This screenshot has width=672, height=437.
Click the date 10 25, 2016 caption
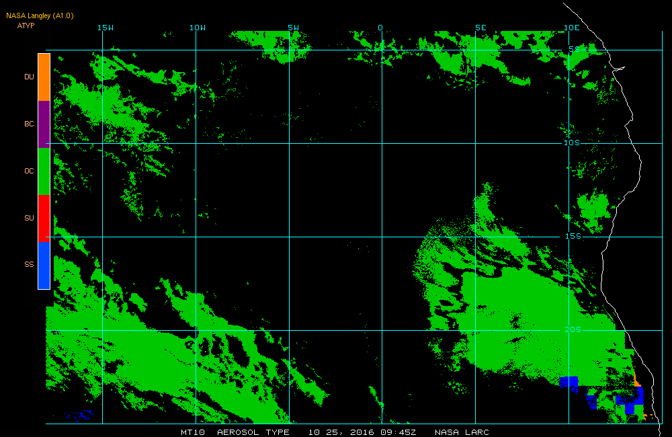(341, 432)
